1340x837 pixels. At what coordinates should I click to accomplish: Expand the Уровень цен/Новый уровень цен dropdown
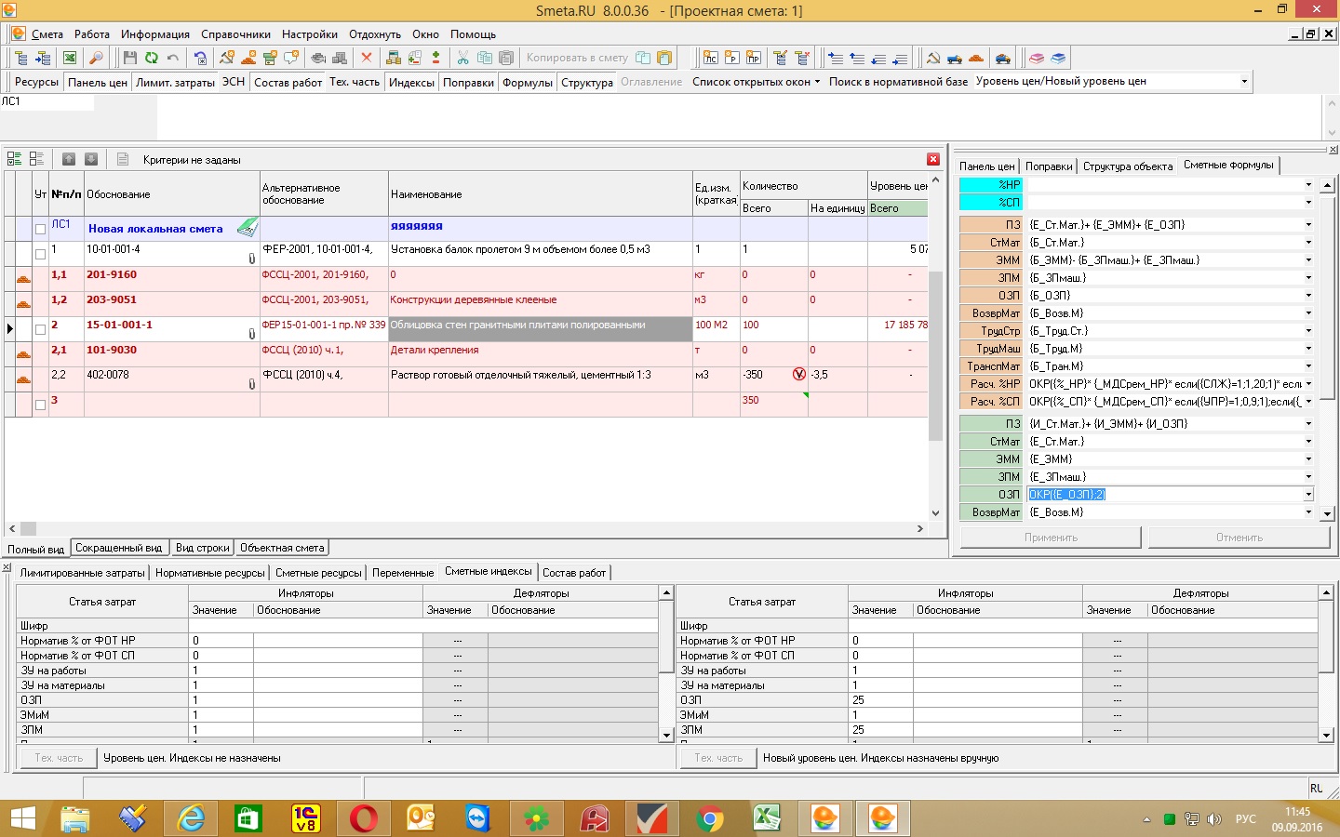(x=1244, y=82)
